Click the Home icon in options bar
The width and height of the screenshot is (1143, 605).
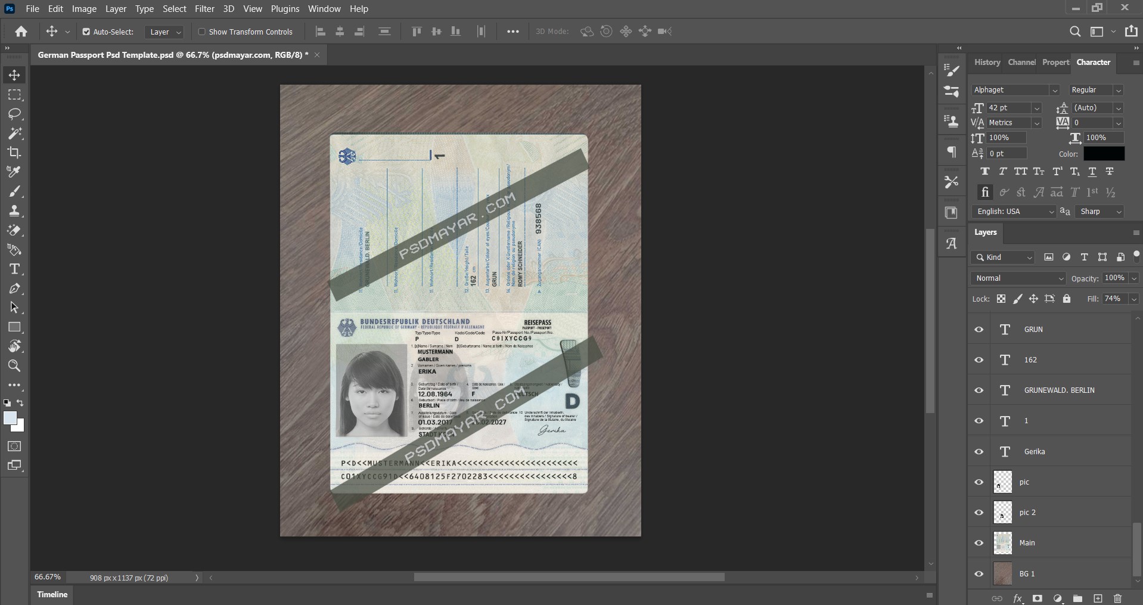click(x=21, y=32)
